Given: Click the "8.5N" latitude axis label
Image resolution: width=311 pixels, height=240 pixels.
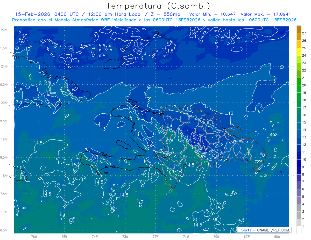Looking at the screenshot, I should click(4, 158).
